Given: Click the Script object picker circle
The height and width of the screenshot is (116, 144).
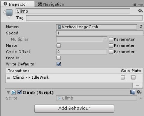Looking at the screenshot, I should coord(141,98).
